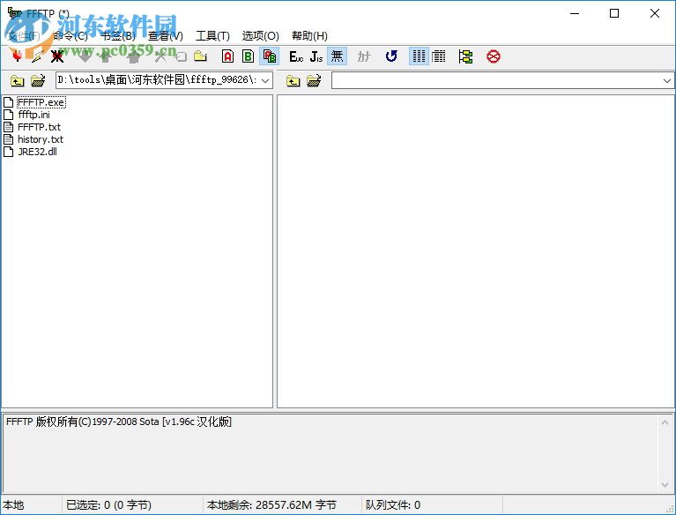This screenshot has width=676, height=515.
Task: Click the red Abort transfer icon
Action: tap(494, 56)
